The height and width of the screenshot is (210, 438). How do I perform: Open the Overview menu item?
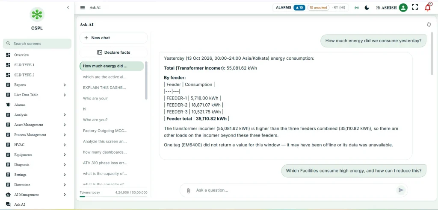tap(37, 55)
